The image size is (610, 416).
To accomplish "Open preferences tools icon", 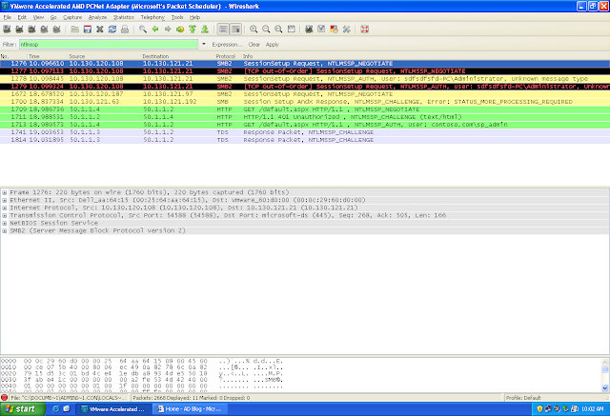I will [x=346, y=30].
